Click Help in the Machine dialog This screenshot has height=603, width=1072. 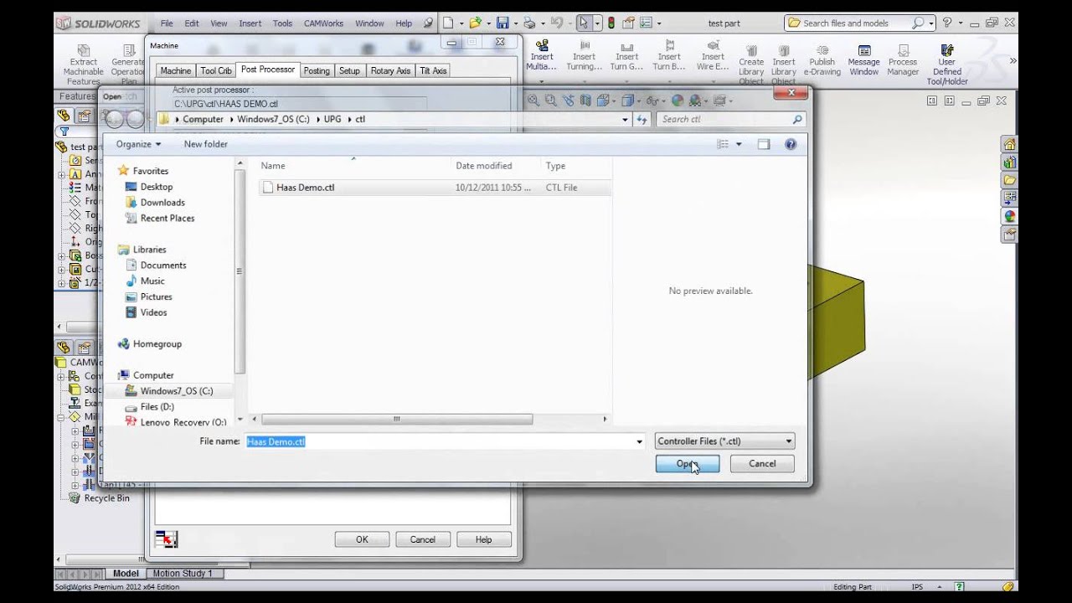(x=483, y=539)
